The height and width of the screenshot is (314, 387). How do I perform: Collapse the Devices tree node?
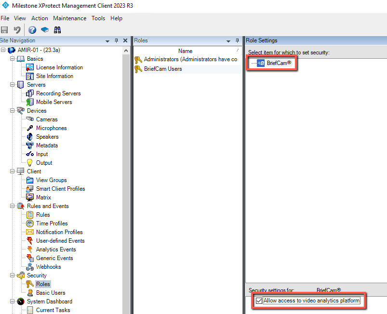(12, 111)
